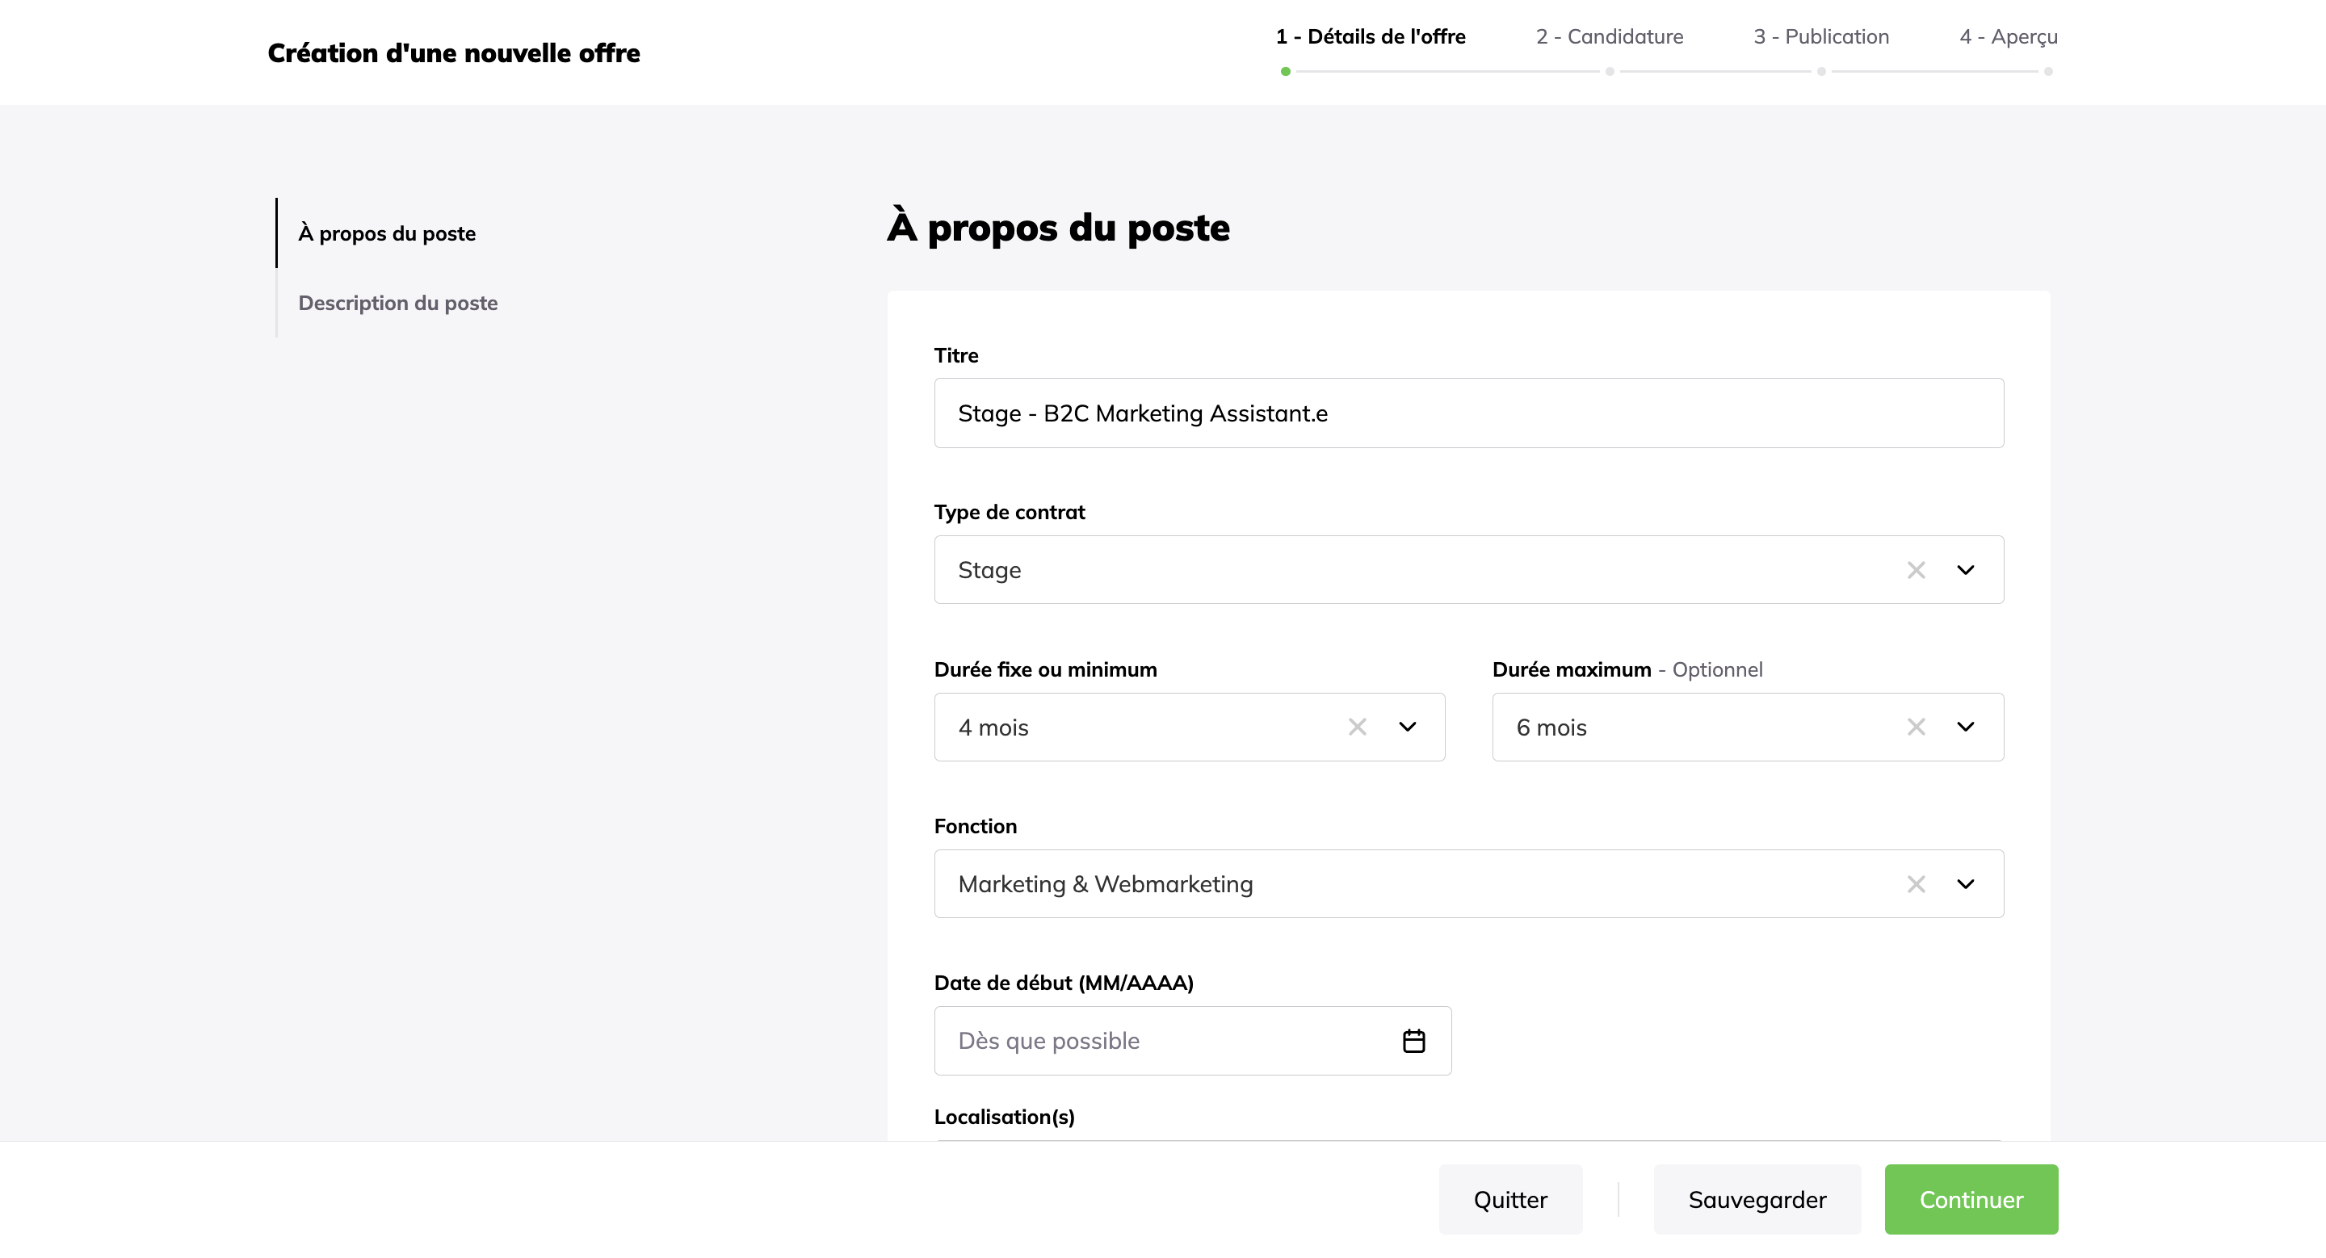The image size is (2326, 1258).
Task: Clear the 4 mois minimum duration
Action: pyautogui.click(x=1357, y=728)
